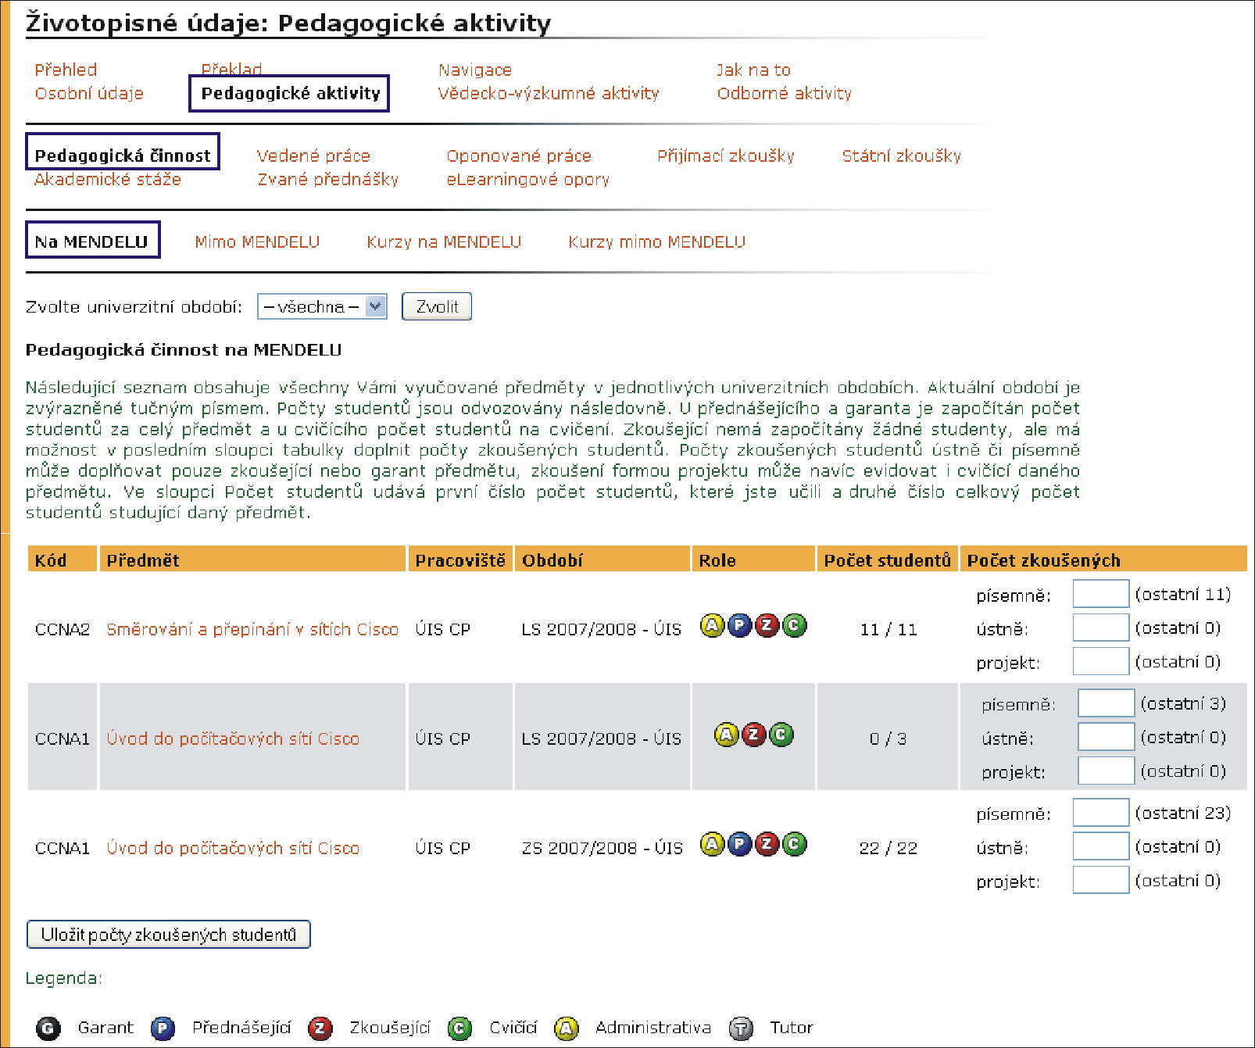Viewport: 1255px width, 1048px height.
Task: Click Zkoušející icon in ZS 2007/2008 CCNA1 row
Action: (767, 844)
